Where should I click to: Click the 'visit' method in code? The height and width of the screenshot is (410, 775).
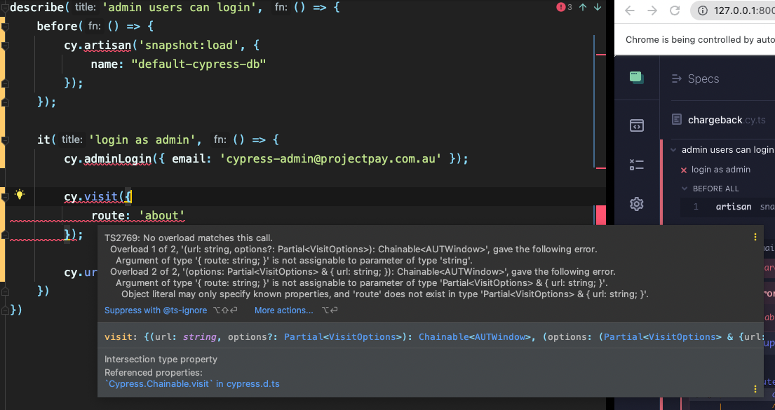pos(101,197)
